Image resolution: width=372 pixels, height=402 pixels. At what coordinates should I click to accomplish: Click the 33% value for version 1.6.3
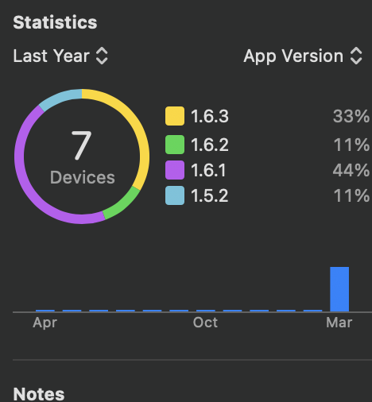(x=351, y=116)
